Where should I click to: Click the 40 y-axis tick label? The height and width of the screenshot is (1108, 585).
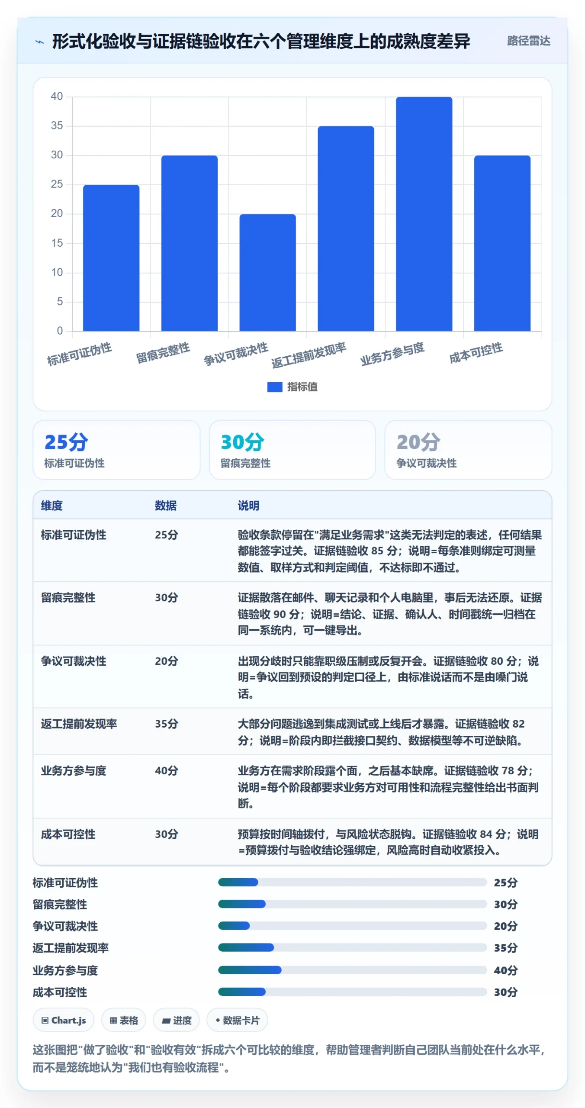57,97
